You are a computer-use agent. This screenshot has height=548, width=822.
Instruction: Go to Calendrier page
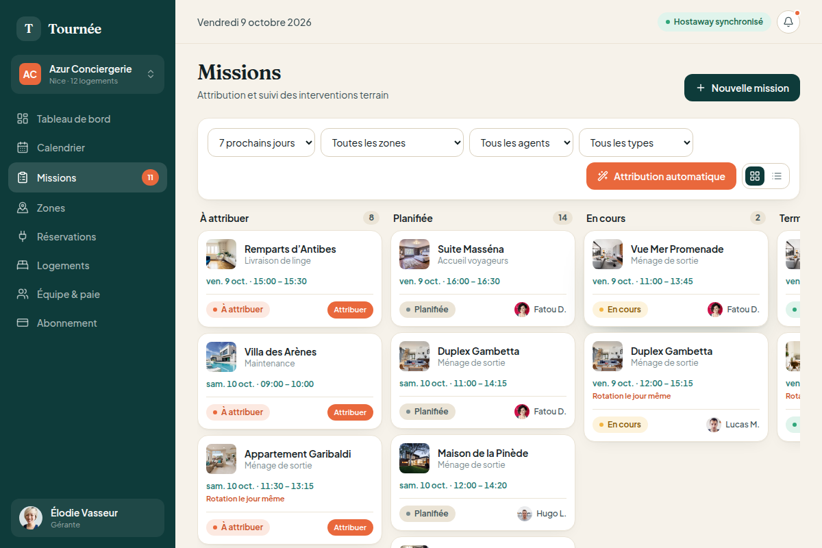coord(88,147)
